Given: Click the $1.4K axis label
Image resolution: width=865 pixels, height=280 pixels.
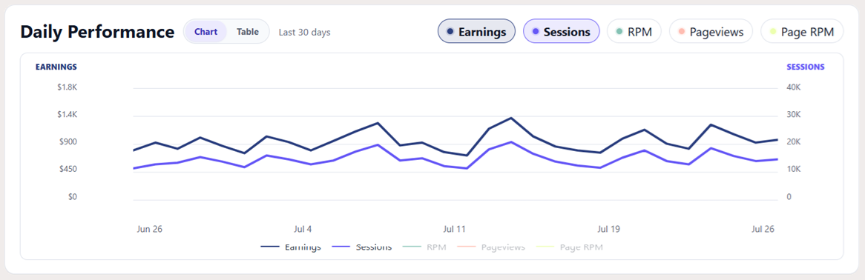Looking at the screenshot, I should pyautogui.click(x=68, y=115).
